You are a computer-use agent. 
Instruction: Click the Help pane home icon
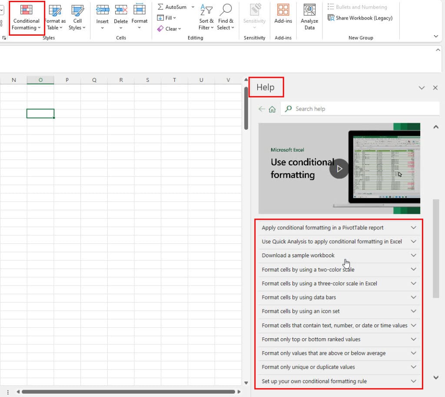(272, 109)
